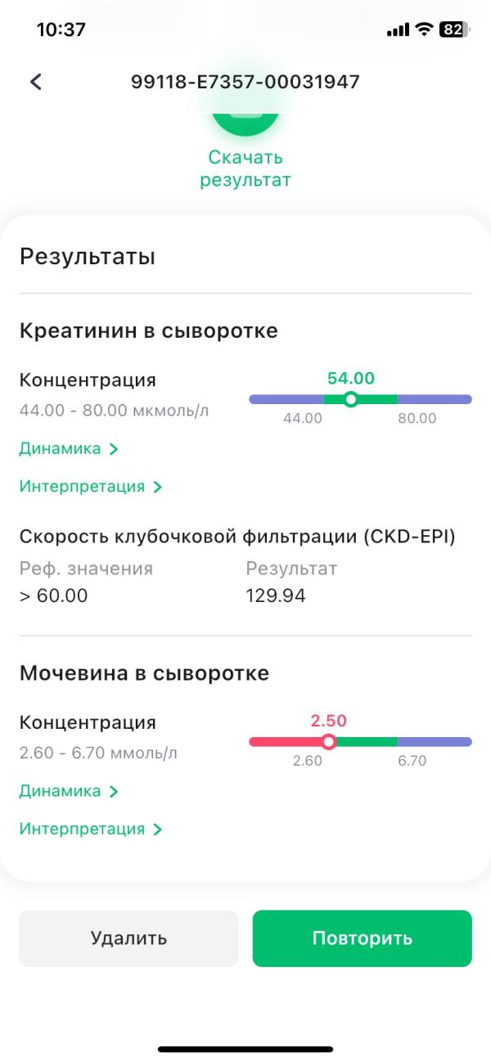
Task: Open urea Динамика chevron
Action: point(114,791)
